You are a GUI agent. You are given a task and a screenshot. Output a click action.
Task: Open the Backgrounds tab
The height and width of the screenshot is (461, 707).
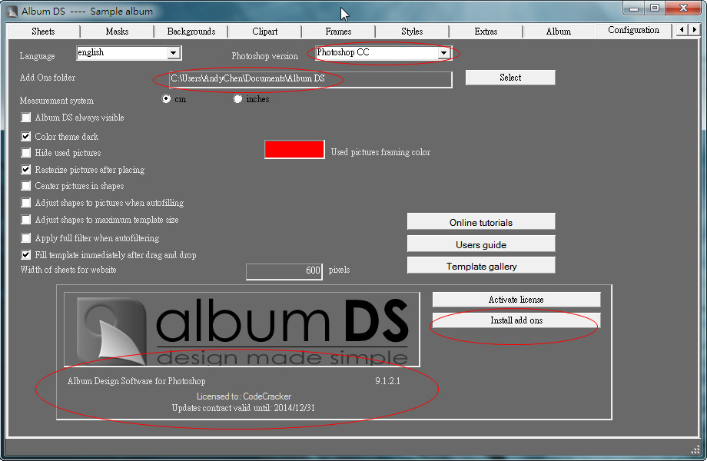coord(191,31)
